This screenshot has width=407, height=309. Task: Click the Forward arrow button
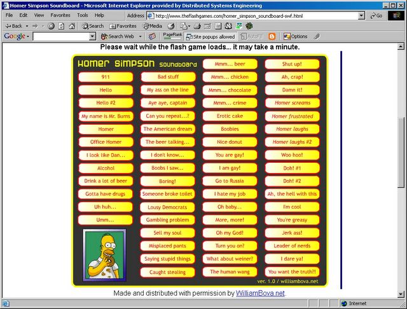tap(36, 26)
